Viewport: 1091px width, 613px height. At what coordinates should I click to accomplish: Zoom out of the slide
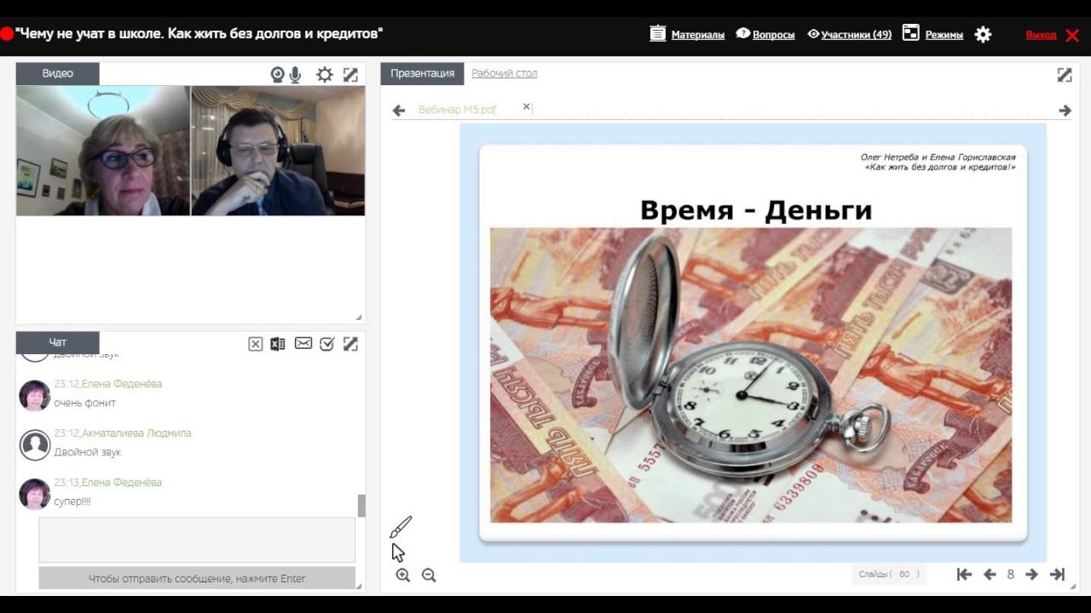coord(429,576)
